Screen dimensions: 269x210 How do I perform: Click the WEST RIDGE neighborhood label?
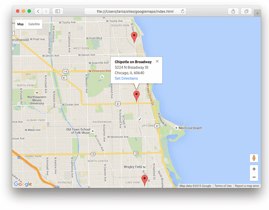[81, 48]
